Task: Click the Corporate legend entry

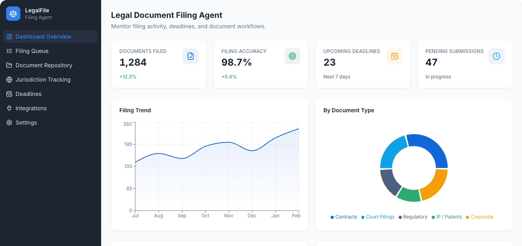Action: (x=480, y=217)
